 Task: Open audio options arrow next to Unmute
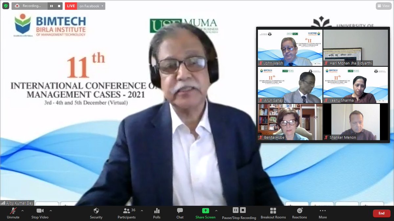(x=22, y=211)
